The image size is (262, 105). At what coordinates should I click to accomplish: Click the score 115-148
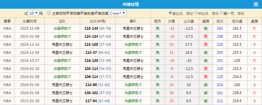pos(91,28)
